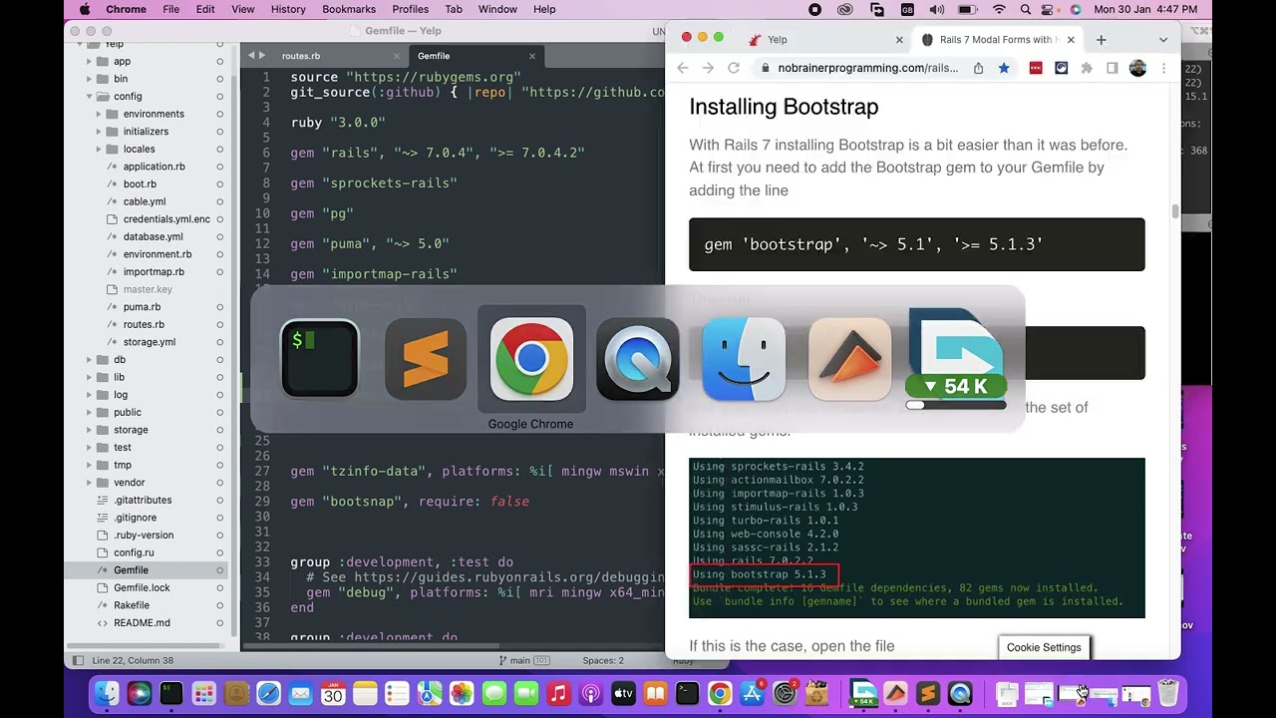Switch to routes.rb tab in Sublime

point(301,56)
